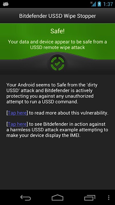The height and width of the screenshot is (205, 115).
Task: Open 'Tap here' link about this vulnerability
Action: pyautogui.click(x=17, y=113)
